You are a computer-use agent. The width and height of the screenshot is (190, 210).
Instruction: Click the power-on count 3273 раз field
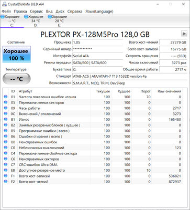tap(173, 62)
